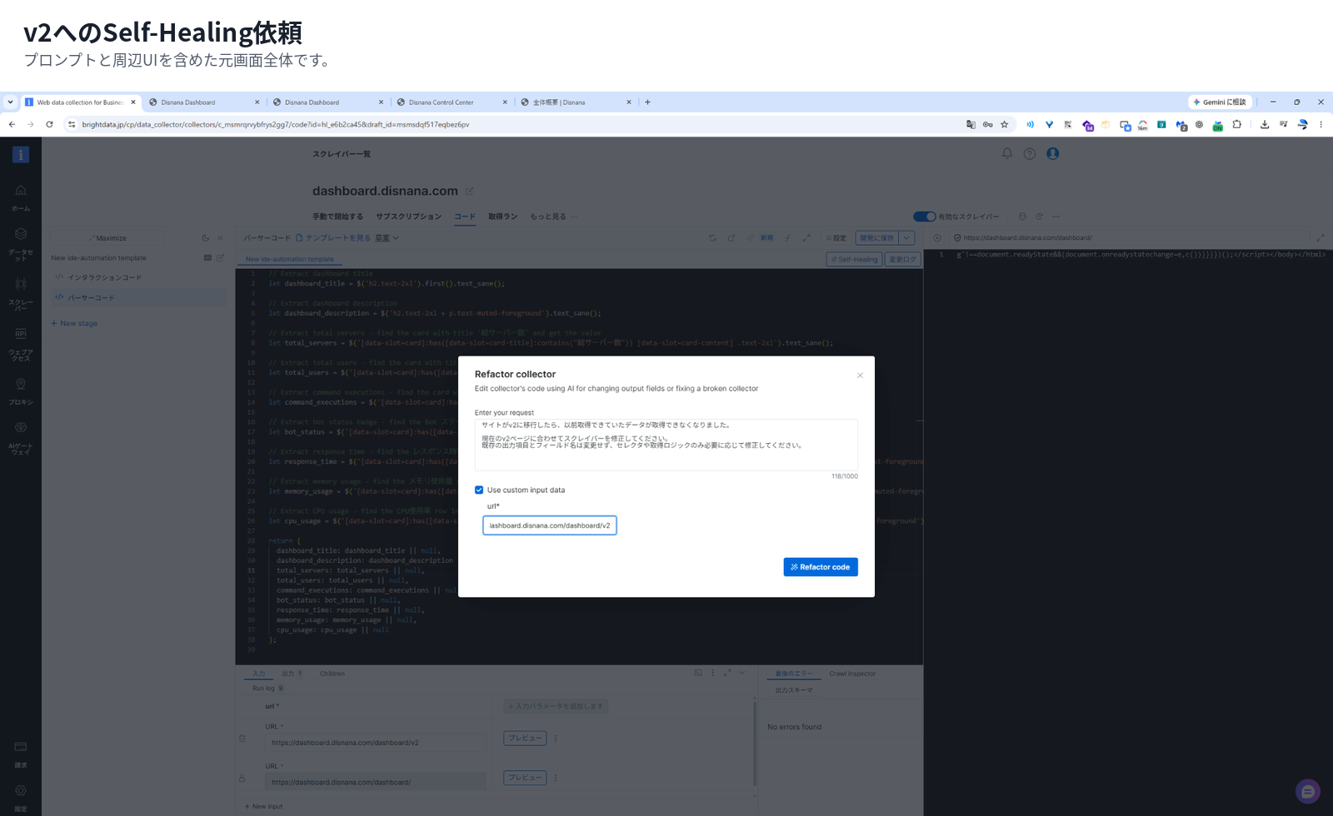
Task: Click the browser reload button
Action: click(49, 125)
